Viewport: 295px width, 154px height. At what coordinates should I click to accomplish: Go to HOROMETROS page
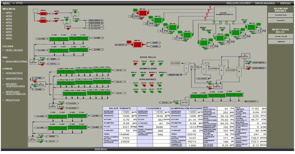[14, 73]
